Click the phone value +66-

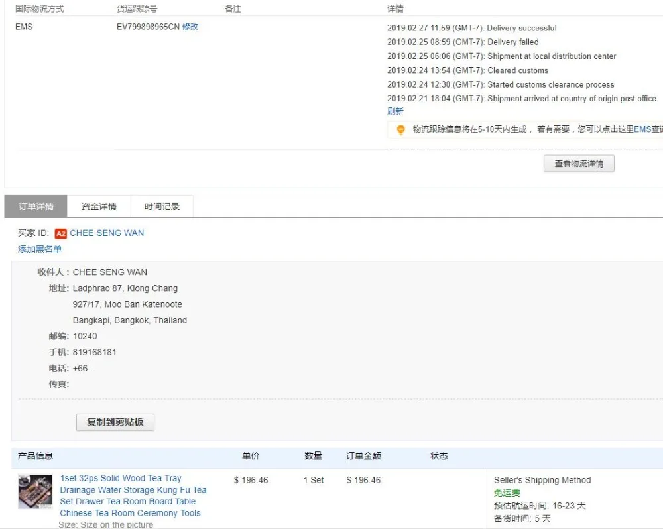coord(82,369)
